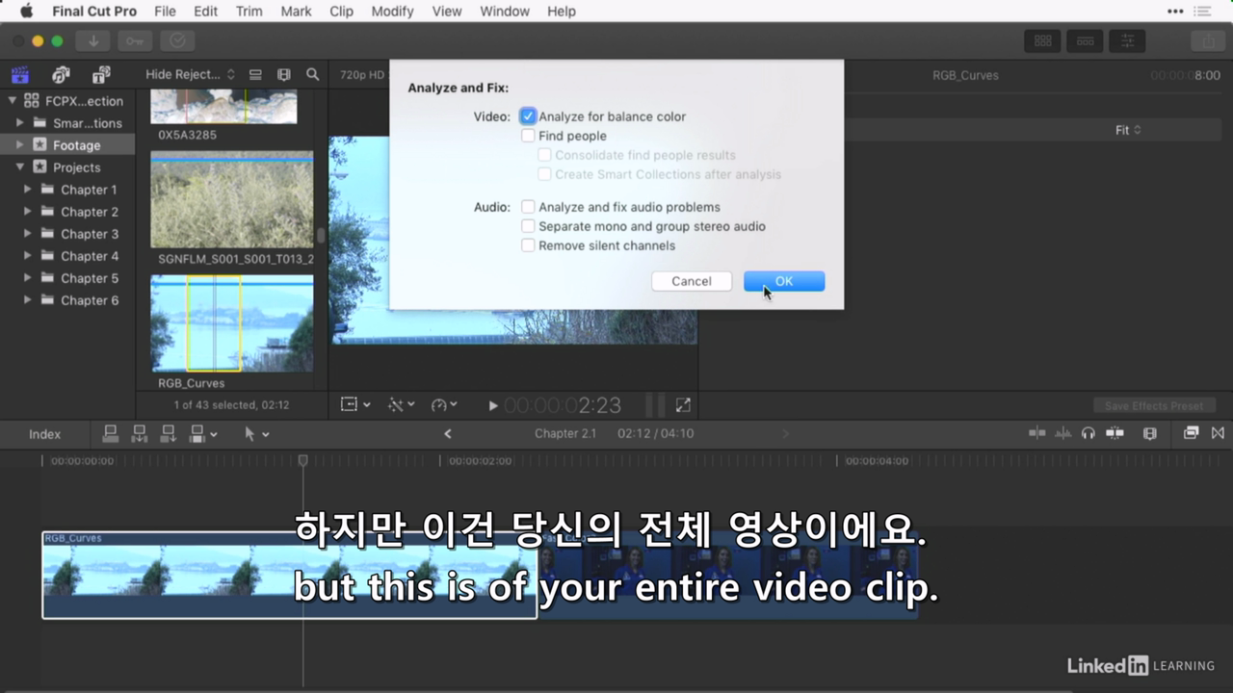This screenshot has width=1233, height=693.
Task: Expand the Chapter 1 folder
Action: (28, 190)
